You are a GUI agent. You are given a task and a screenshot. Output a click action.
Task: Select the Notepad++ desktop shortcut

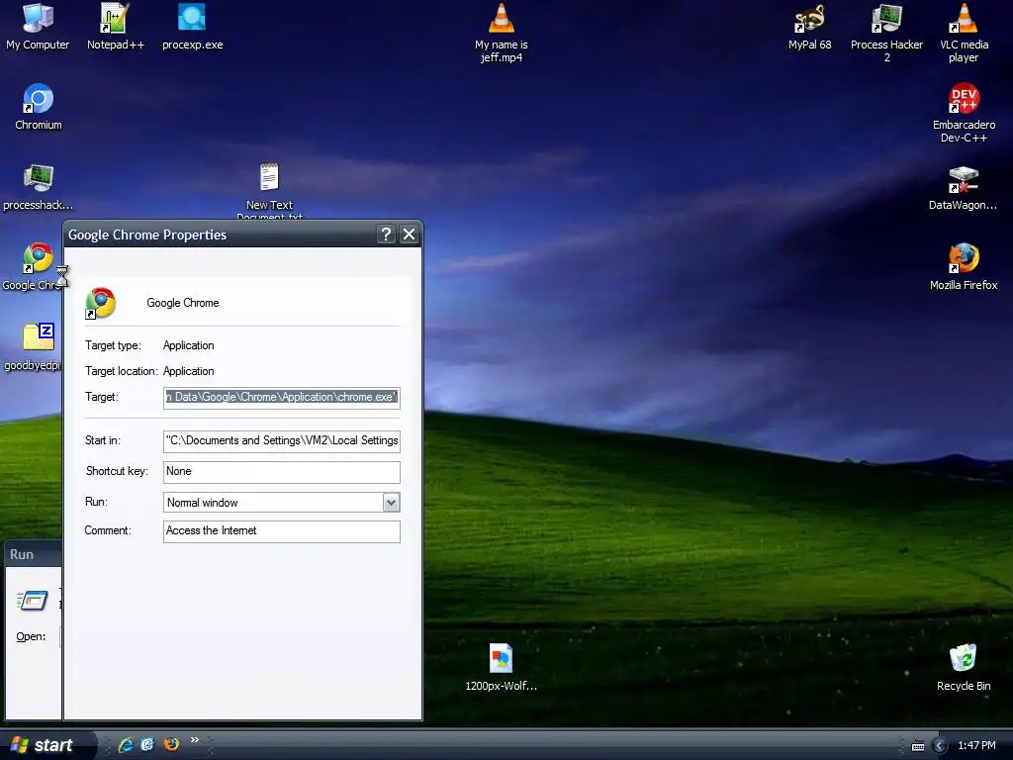[x=115, y=27]
